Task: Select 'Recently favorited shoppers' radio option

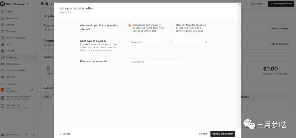Action: pos(173,25)
